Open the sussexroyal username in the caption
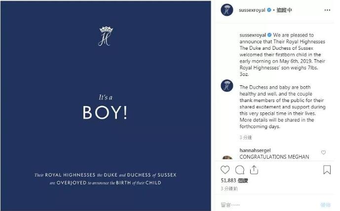This screenshot has height=211, width=340. click(252, 35)
